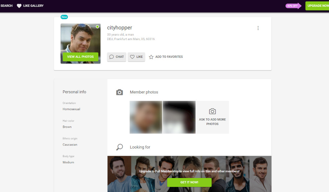This screenshot has width=329, height=192.
Task: Click the magnifier icon beside Looking for
Action: pyautogui.click(x=119, y=147)
